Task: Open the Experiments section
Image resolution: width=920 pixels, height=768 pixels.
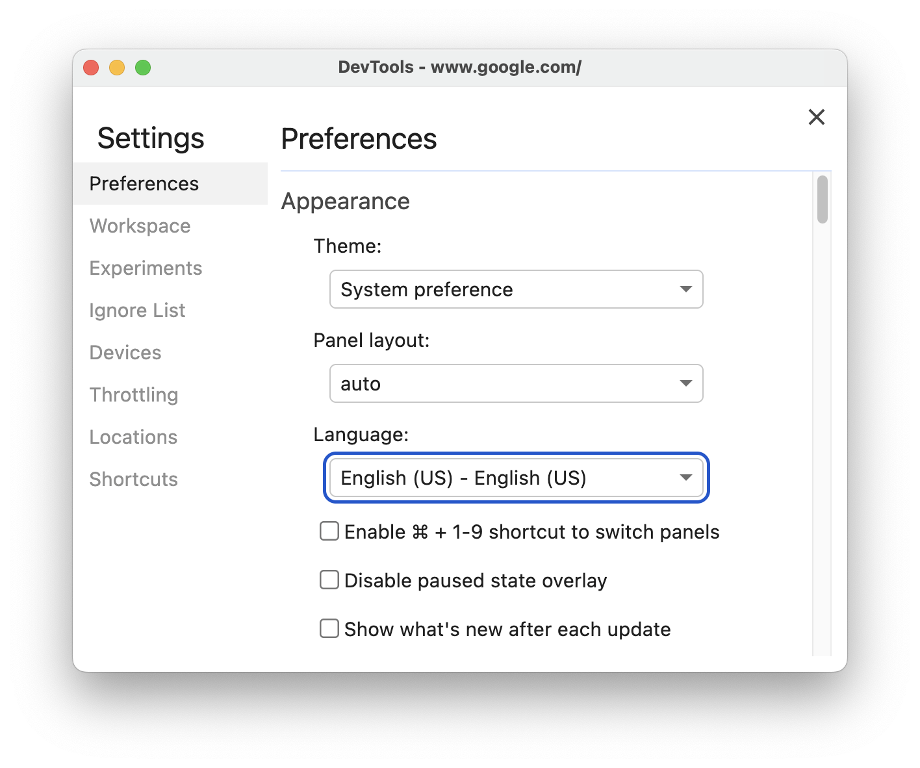Action: (x=146, y=268)
